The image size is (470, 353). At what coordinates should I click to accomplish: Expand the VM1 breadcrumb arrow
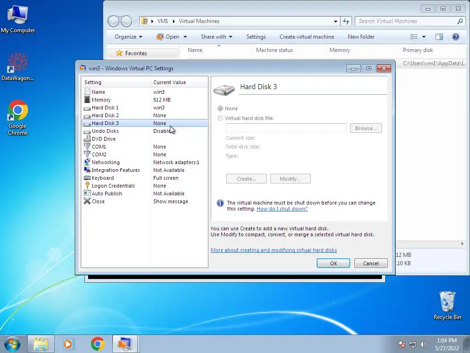click(x=173, y=21)
